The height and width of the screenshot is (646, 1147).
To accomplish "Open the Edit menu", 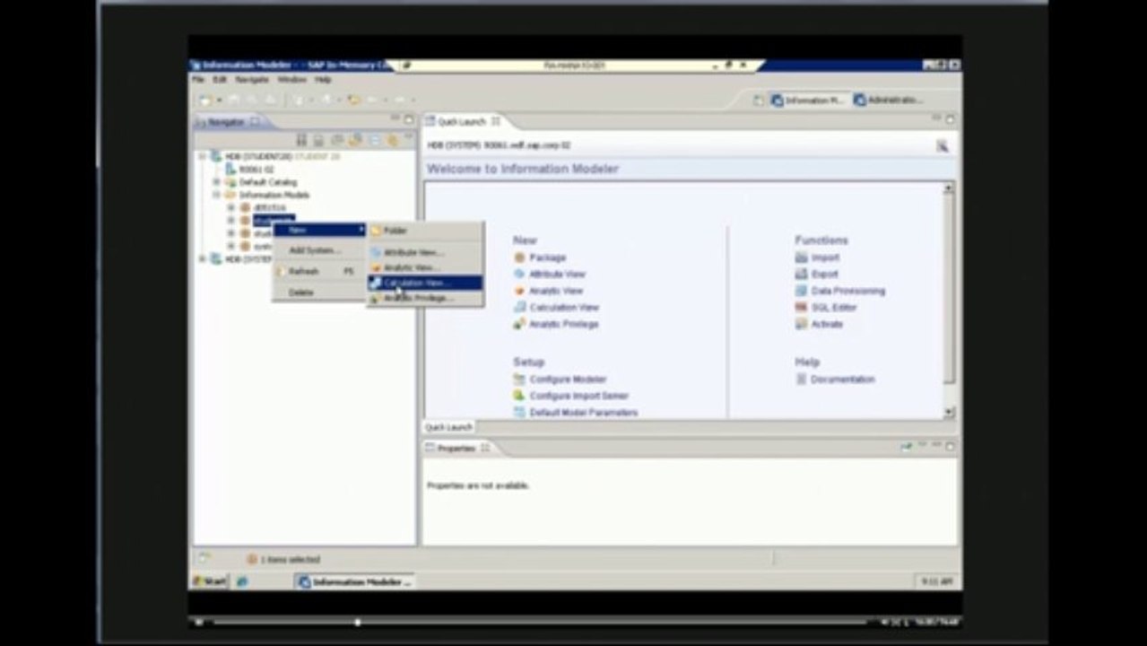I will pos(220,80).
